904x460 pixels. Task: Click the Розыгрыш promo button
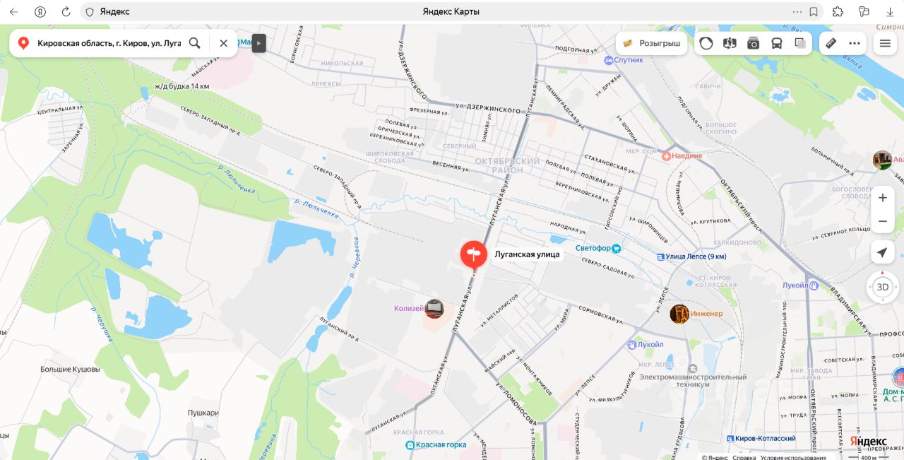[x=652, y=43]
